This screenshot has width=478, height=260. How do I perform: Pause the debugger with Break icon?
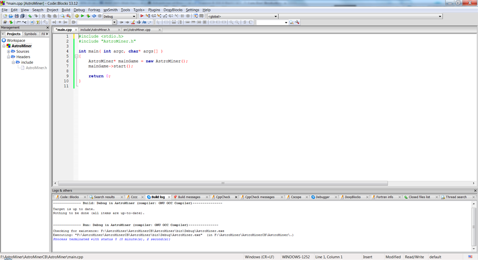[182, 16]
